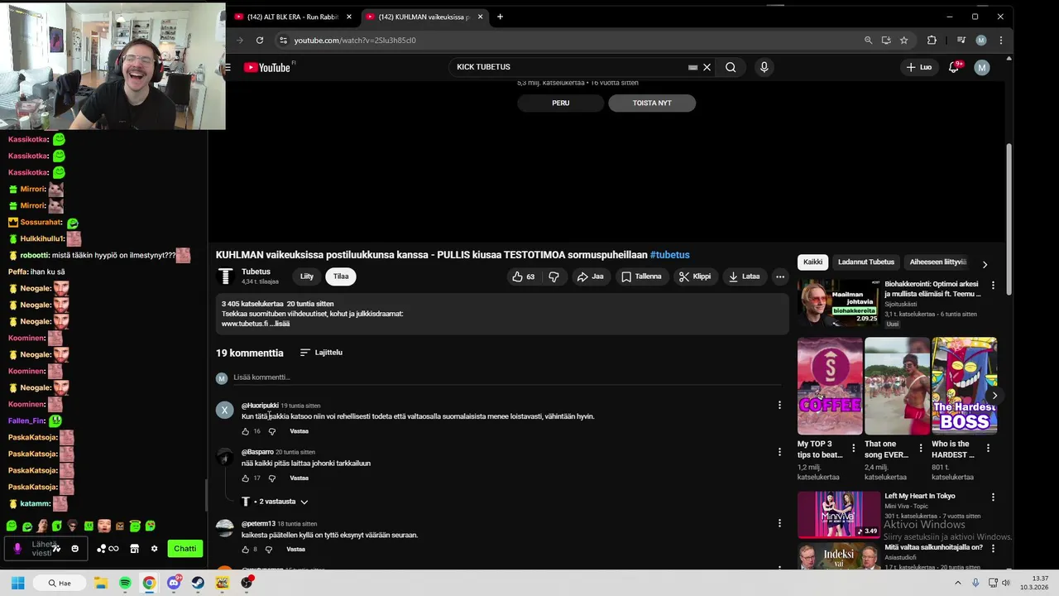Reload the page in Chrome
Image resolution: width=1059 pixels, height=596 pixels.
pos(260,40)
